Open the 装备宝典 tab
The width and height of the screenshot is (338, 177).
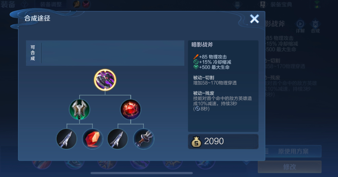pos(276,4)
